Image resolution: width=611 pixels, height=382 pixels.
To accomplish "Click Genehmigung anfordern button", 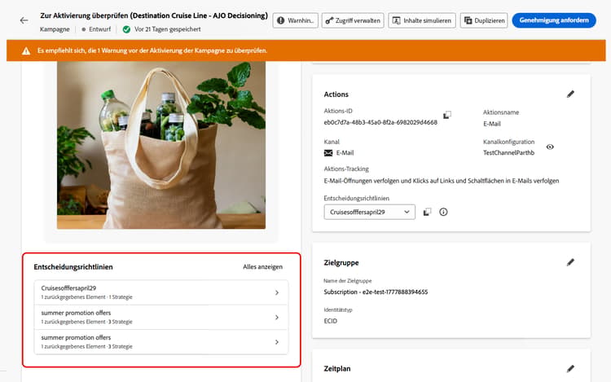I will [x=554, y=20].
